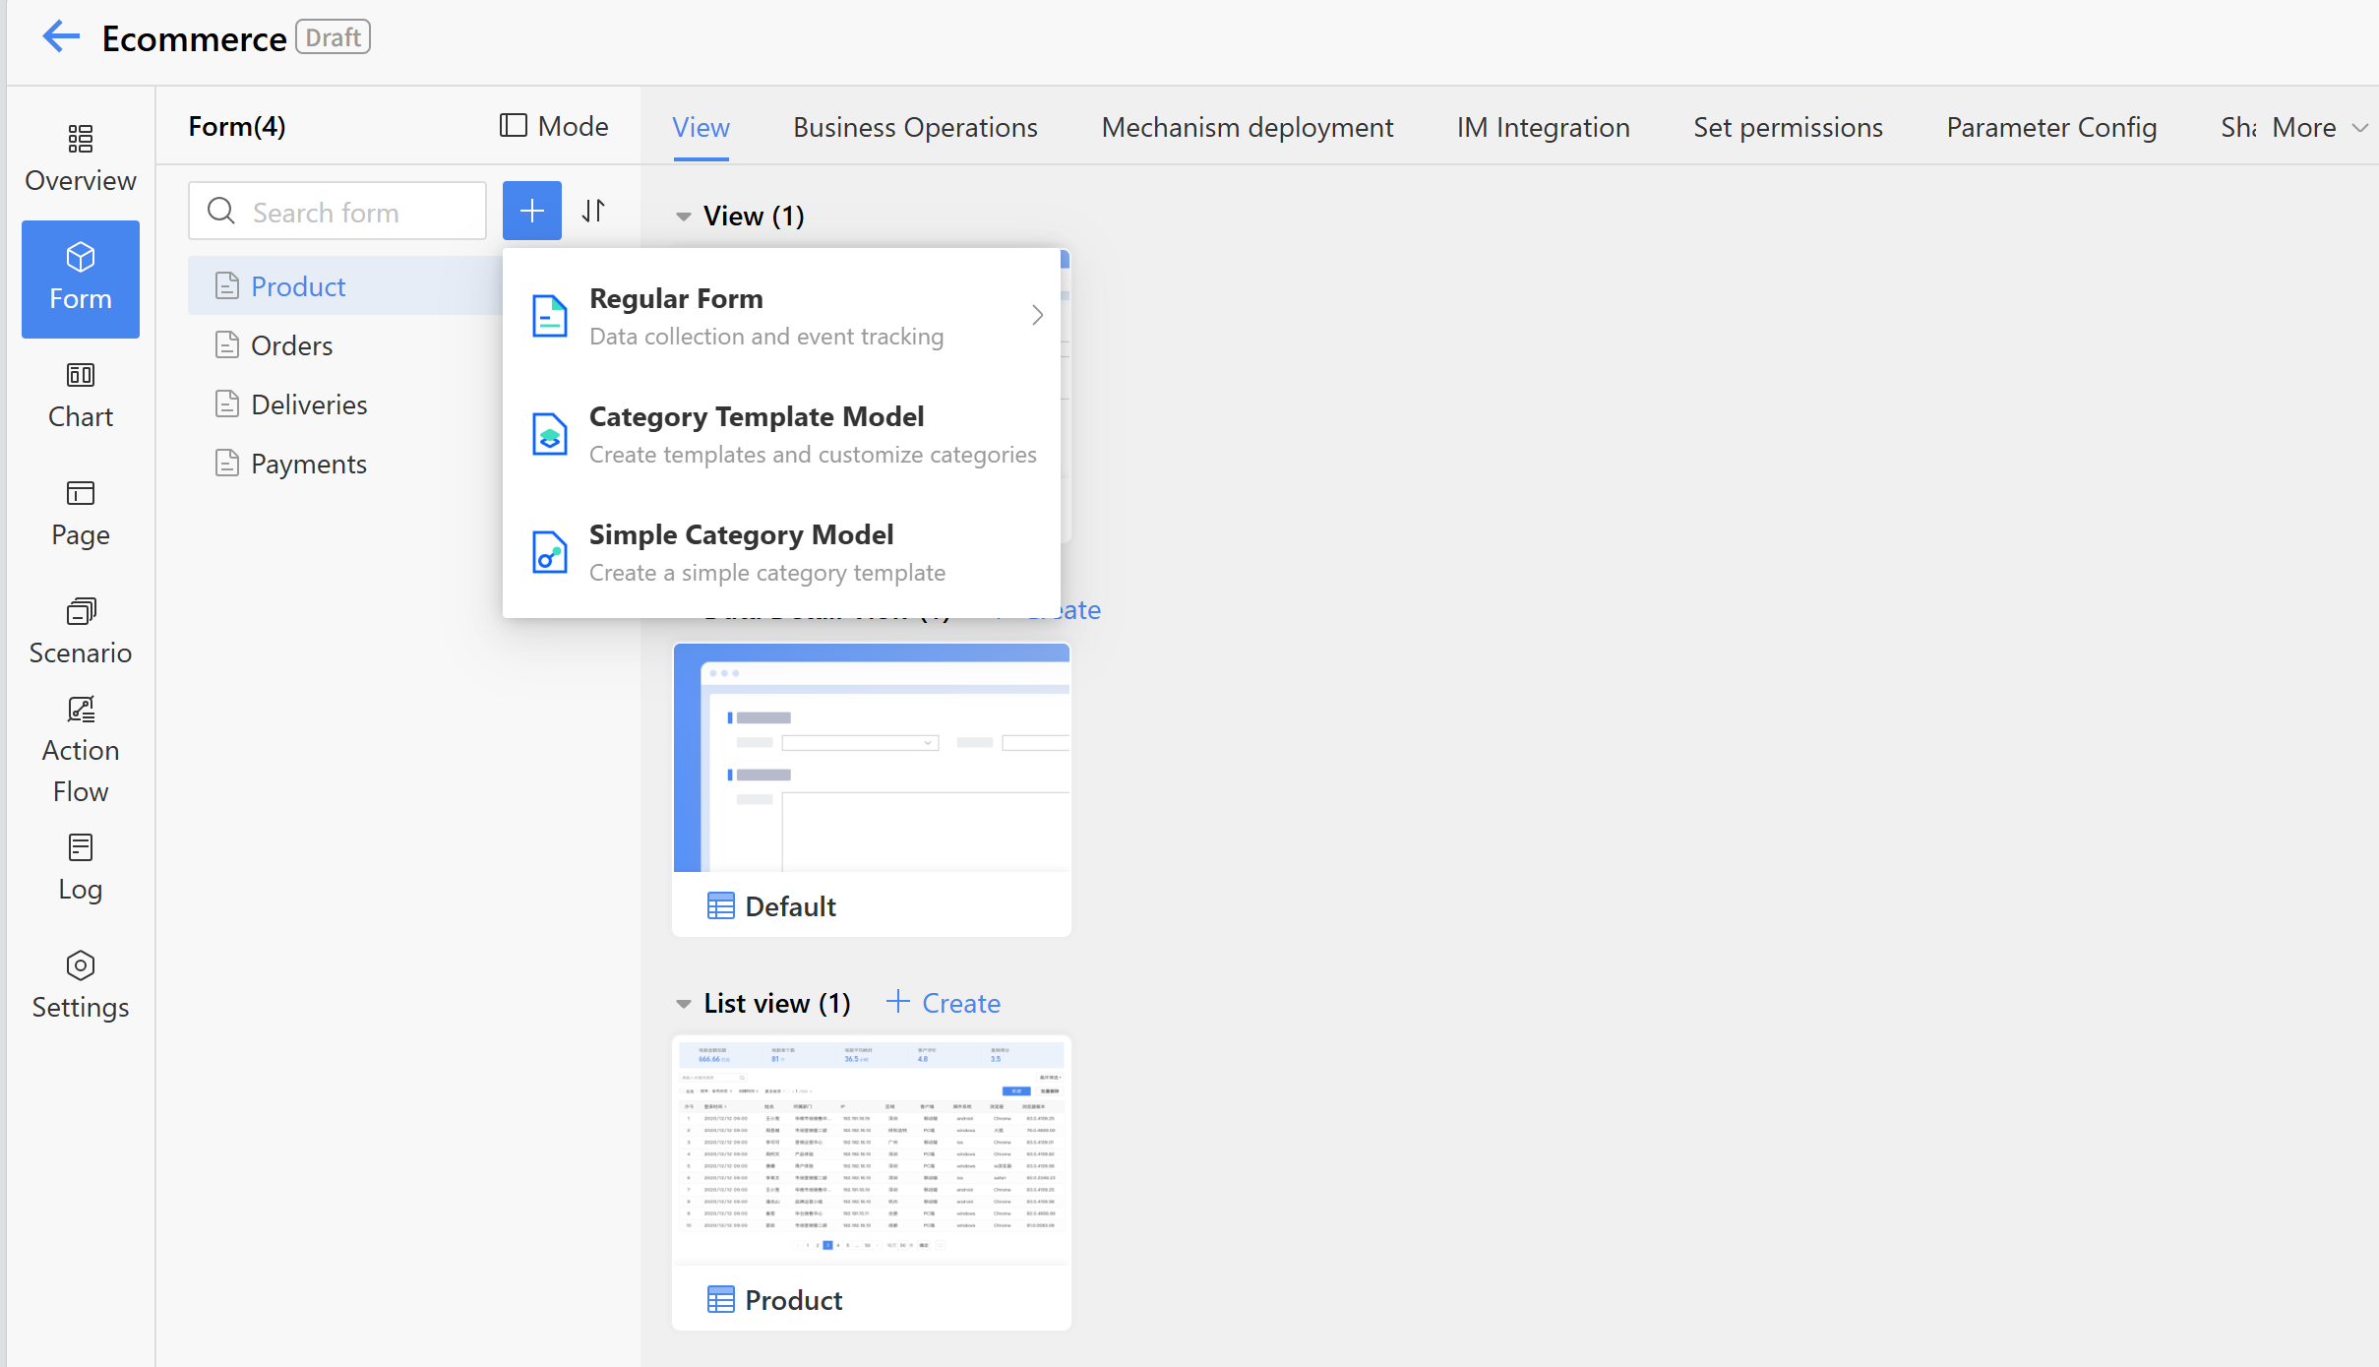This screenshot has width=2379, height=1367.
Task: Collapse the List view (1) section
Action: point(684,1004)
